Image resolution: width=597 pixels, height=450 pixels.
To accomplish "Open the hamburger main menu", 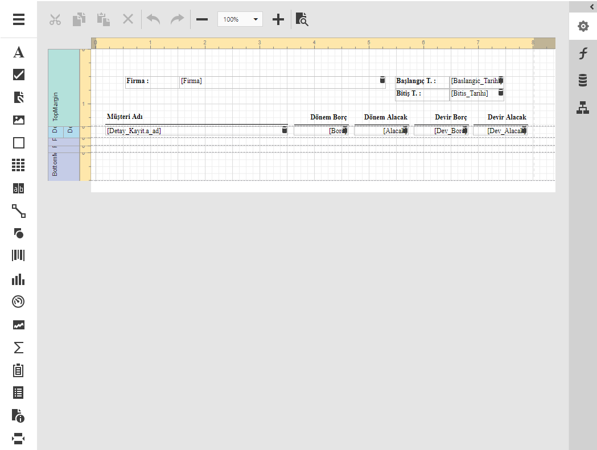I will pos(19,19).
